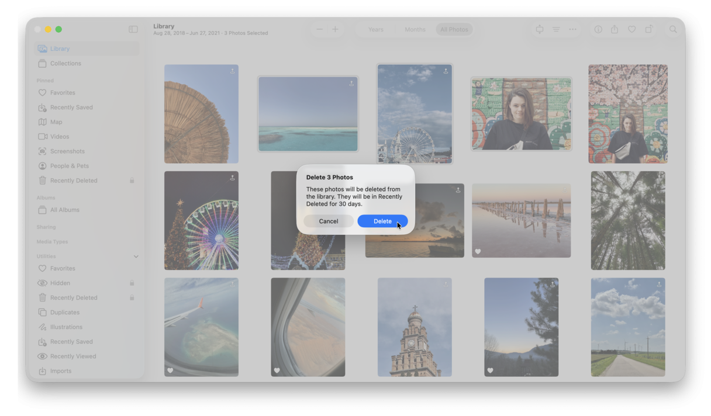Cancel deleting the photos
Image resolution: width=711 pixels, height=416 pixels.
pos(329,221)
